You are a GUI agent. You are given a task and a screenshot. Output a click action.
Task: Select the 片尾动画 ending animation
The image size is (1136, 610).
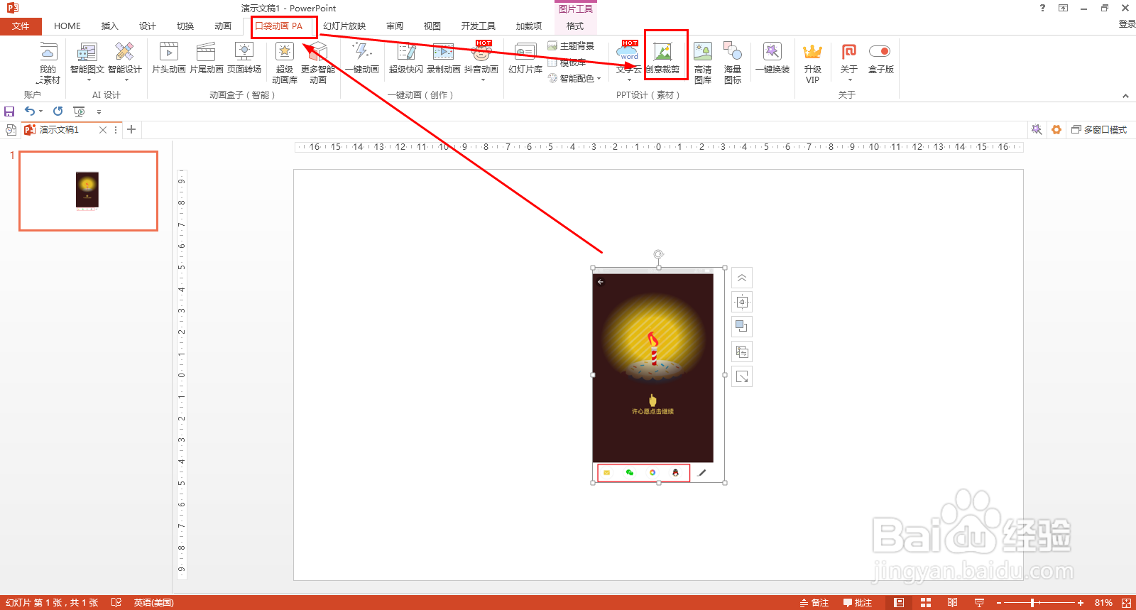point(207,58)
